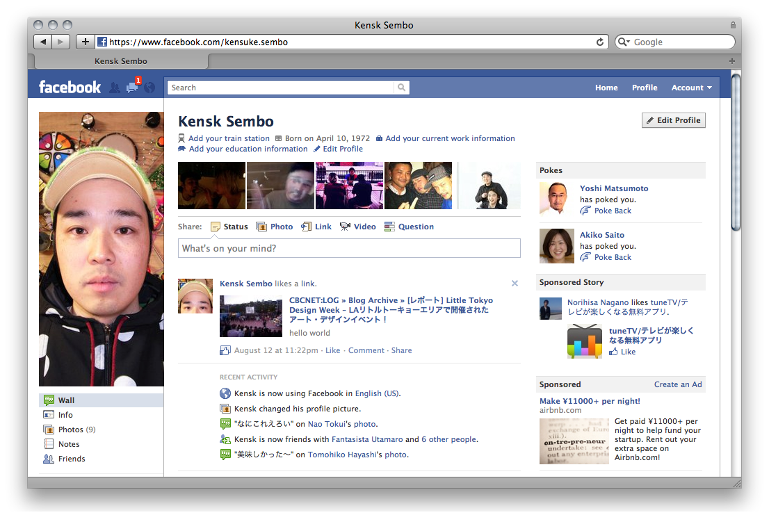Click poke hand icon under Akiko Saito
Screen dimensions: 769x515
tap(585, 257)
